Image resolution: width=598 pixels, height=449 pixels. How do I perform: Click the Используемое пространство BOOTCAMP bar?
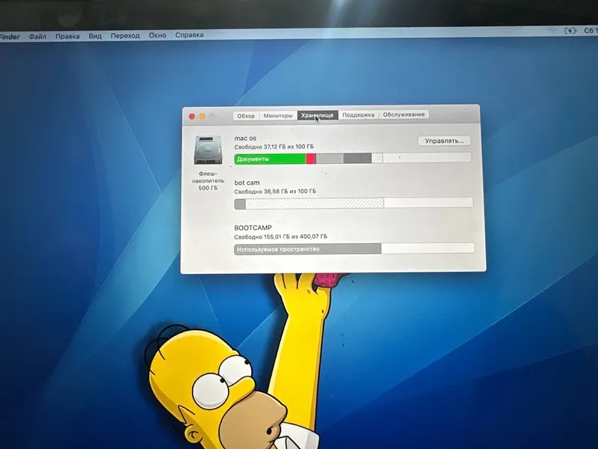coord(308,249)
